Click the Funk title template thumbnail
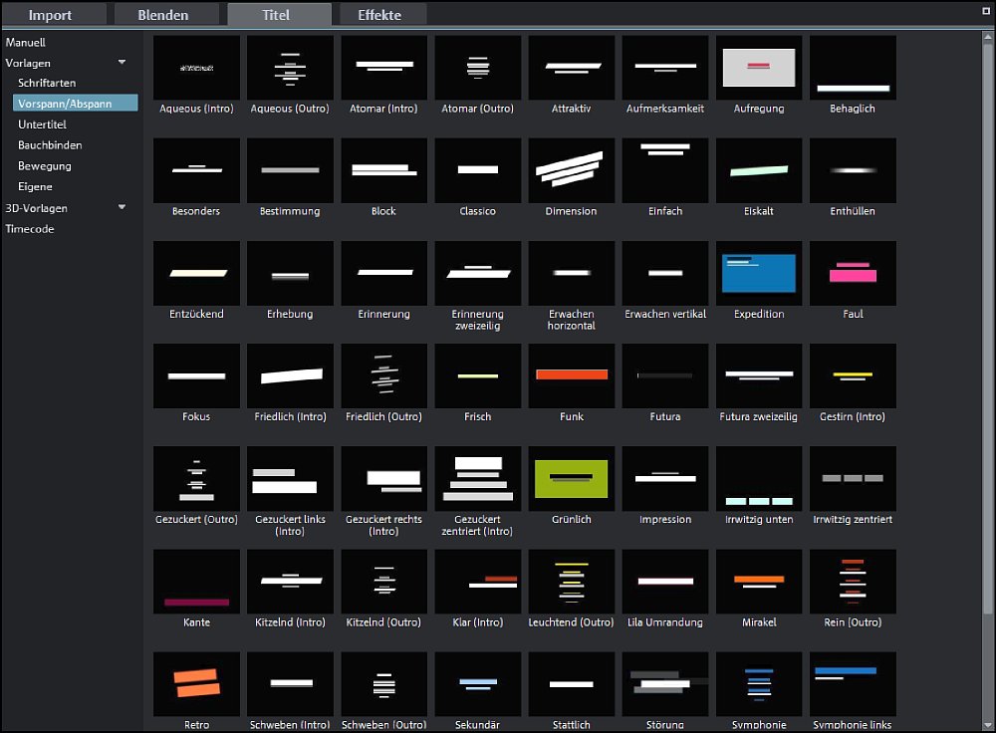The width and height of the screenshot is (996, 733). click(x=571, y=375)
